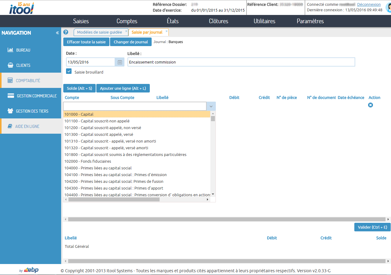This screenshot has height=275, width=391.
Task: Open the Clôtures menu
Action: click(x=218, y=21)
